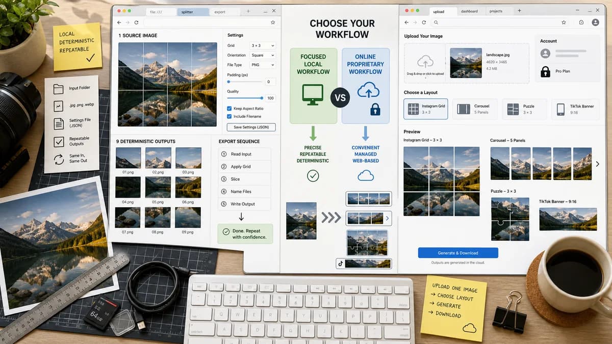Uncheck the Include Filename checkbox
The image size is (612, 344).
coord(229,117)
